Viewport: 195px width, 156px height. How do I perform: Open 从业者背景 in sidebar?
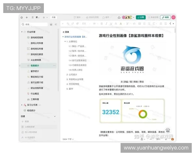[36, 60]
